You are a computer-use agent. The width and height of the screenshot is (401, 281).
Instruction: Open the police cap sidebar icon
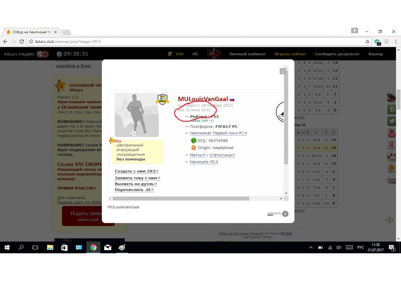[x=391, y=98]
